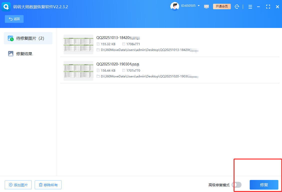Open the hamburger main menu
282x192 pixels.
[x=250, y=7]
